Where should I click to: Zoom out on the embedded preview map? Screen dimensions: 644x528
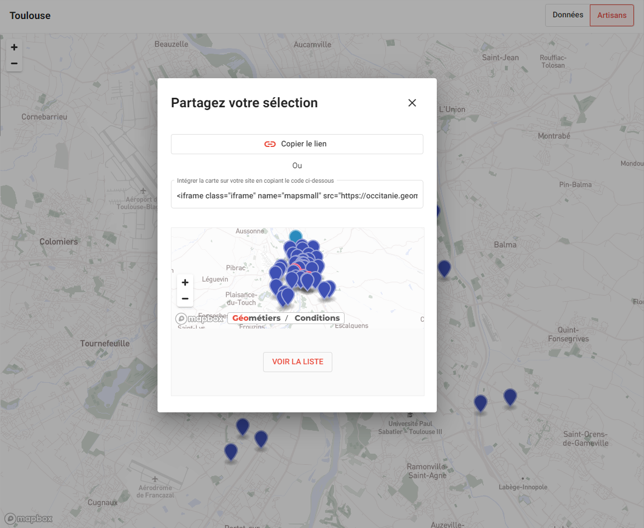click(185, 299)
